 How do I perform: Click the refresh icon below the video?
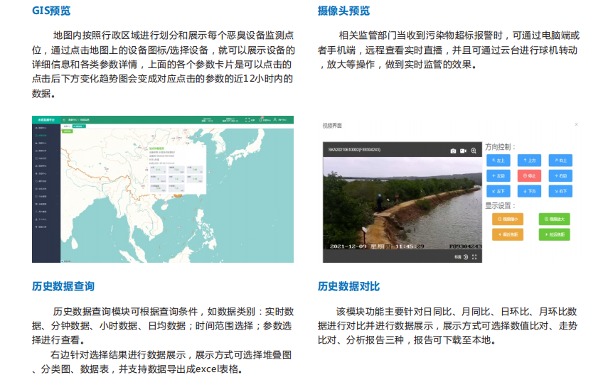(466, 257)
